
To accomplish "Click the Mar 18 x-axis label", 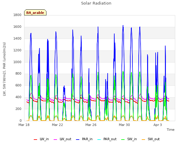I will click(x=24, y=125).
